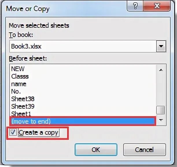Choose the name sheet entry
Image resolution: width=177 pixels, height=167 pixels.
pos(19,84)
